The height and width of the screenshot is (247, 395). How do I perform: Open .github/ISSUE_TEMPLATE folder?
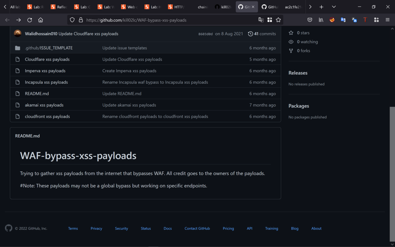(x=49, y=48)
